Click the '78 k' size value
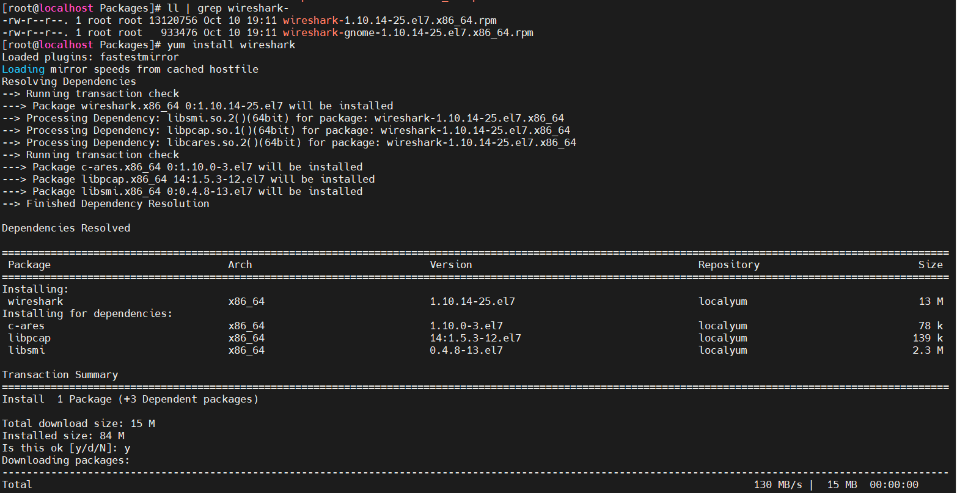This screenshot has height=493, width=957. tap(931, 326)
